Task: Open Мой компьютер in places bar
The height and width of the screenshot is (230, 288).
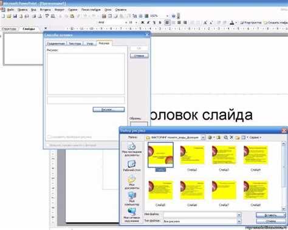Action: click(132, 198)
